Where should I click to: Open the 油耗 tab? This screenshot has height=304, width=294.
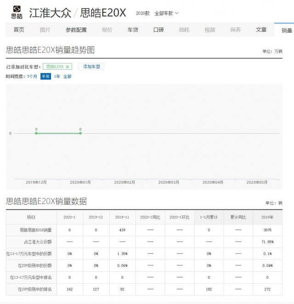tap(184, 30)
